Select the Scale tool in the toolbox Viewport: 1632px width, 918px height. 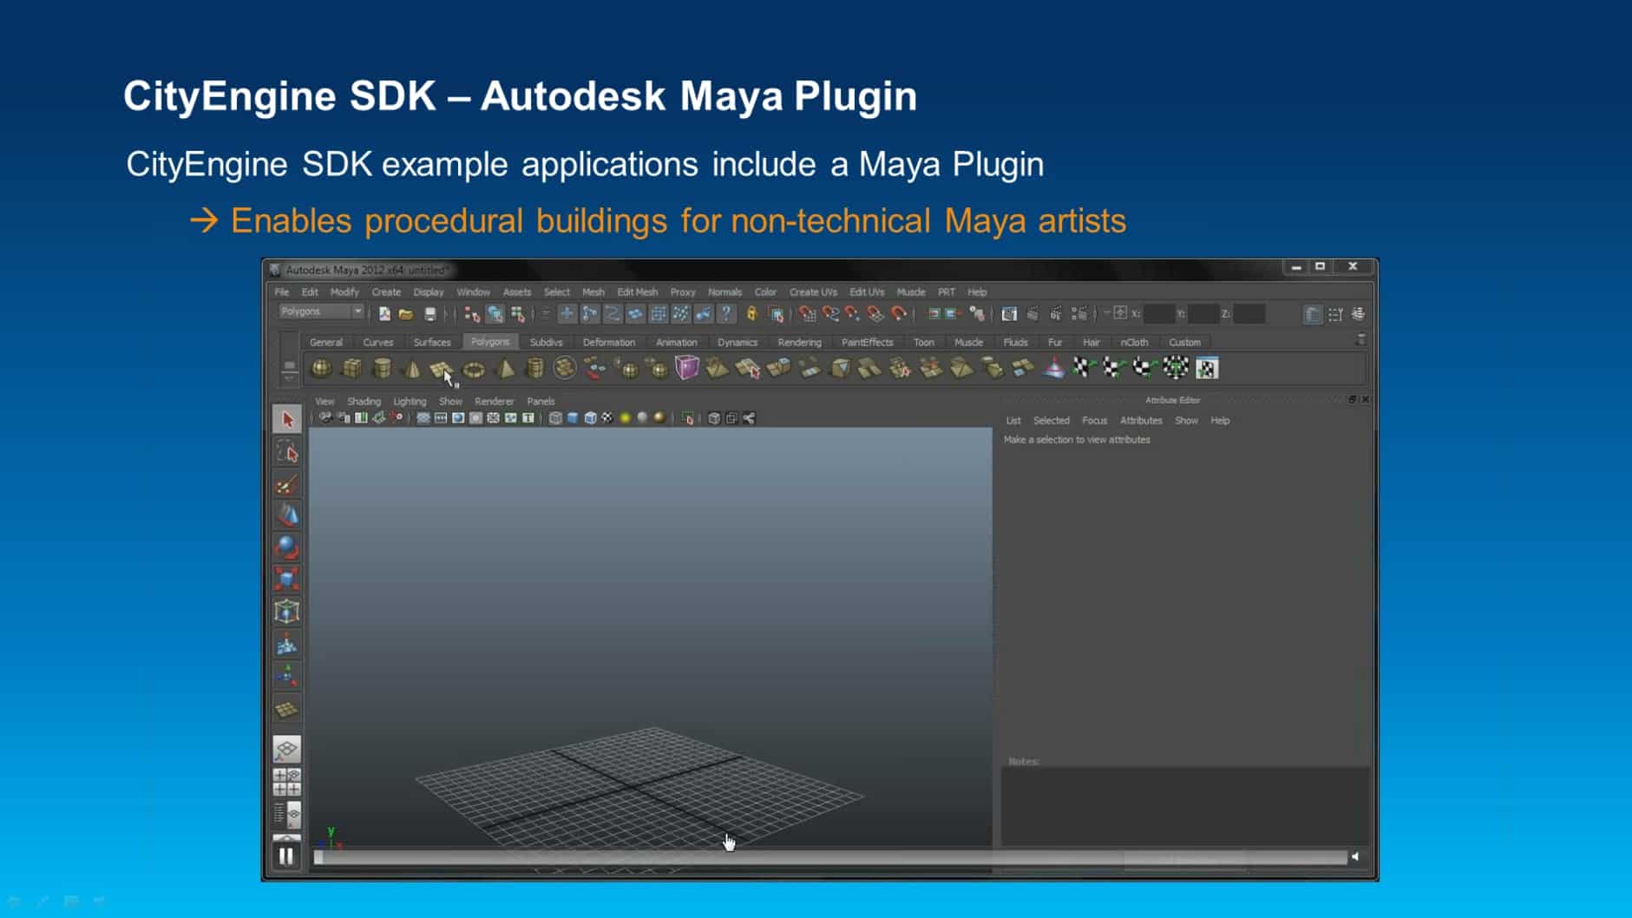tap(286, 579)
